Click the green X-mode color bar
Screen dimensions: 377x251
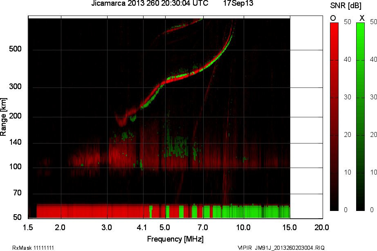click(360, 117)
